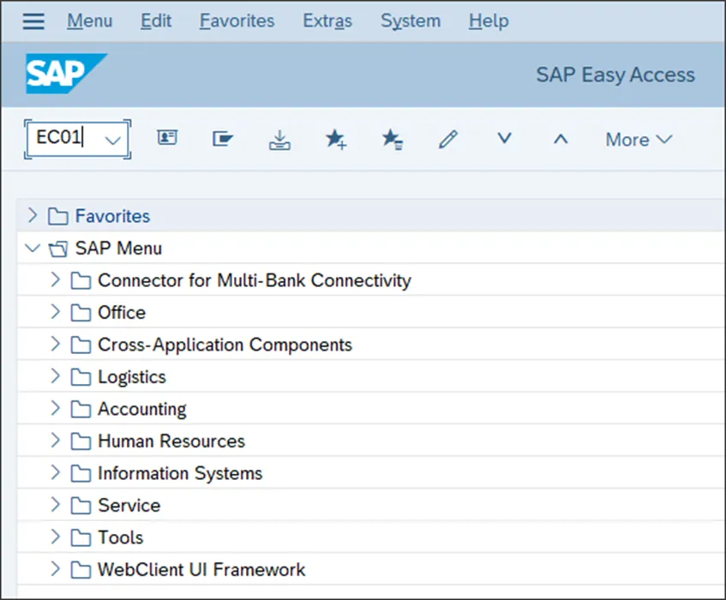Expand the WebClient UI Framework node
Screen dimensions: 726x600
(x=55, y=569)
